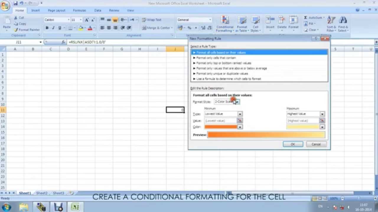Open the Name Box dropdown arrow
The height and width of the screenshot is (212, 378).
[40, 42]
